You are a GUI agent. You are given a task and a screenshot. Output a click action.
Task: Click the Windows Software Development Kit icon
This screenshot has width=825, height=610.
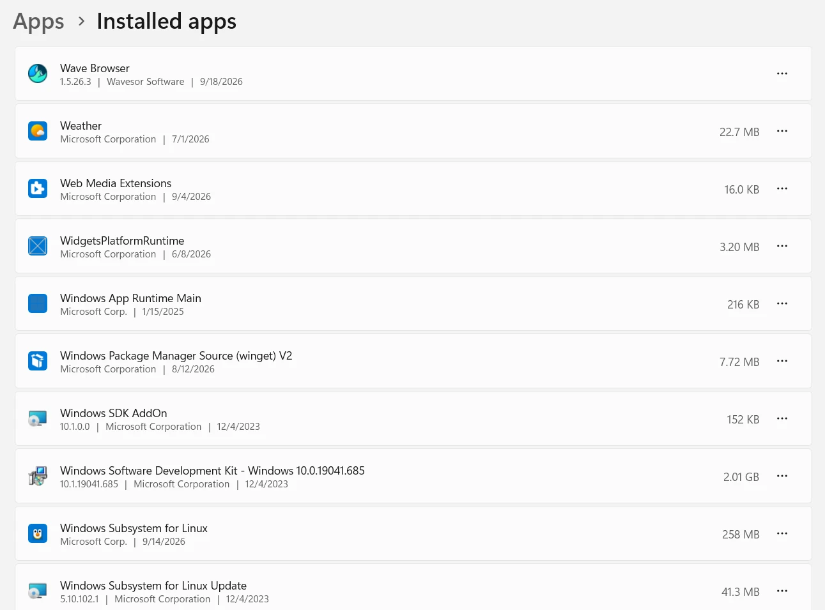click(38, 476)
